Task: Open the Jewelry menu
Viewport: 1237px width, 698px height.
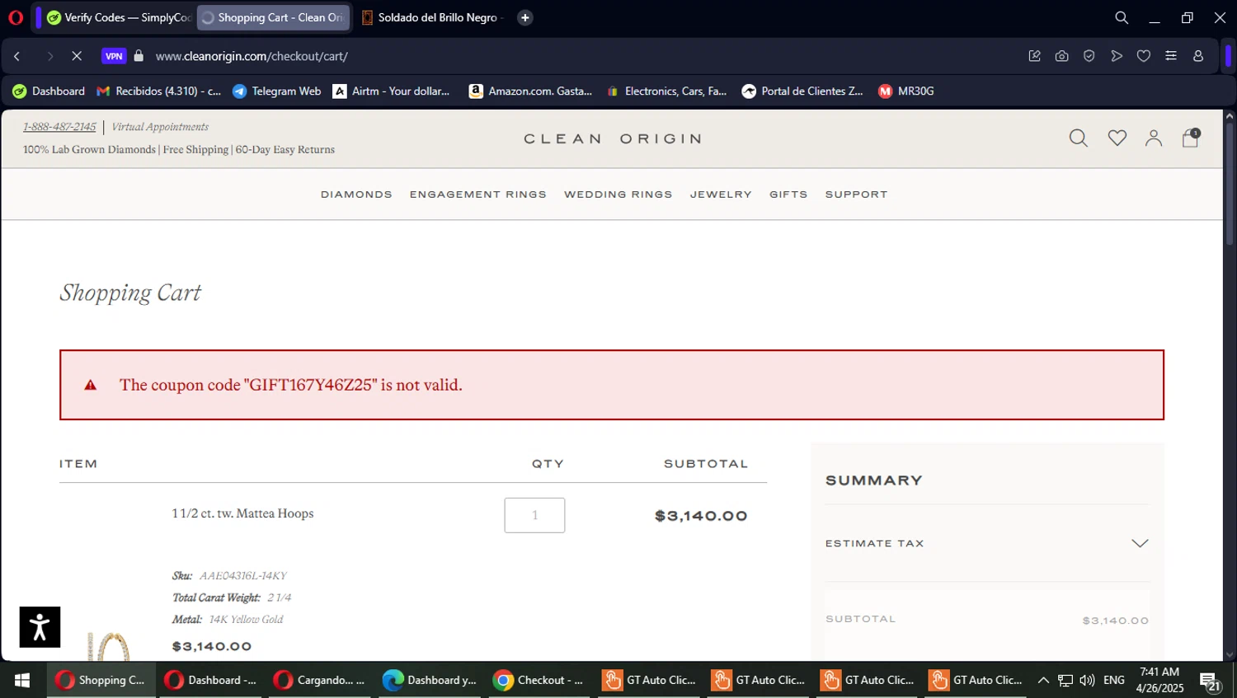Action: click(x=721, y=194)
